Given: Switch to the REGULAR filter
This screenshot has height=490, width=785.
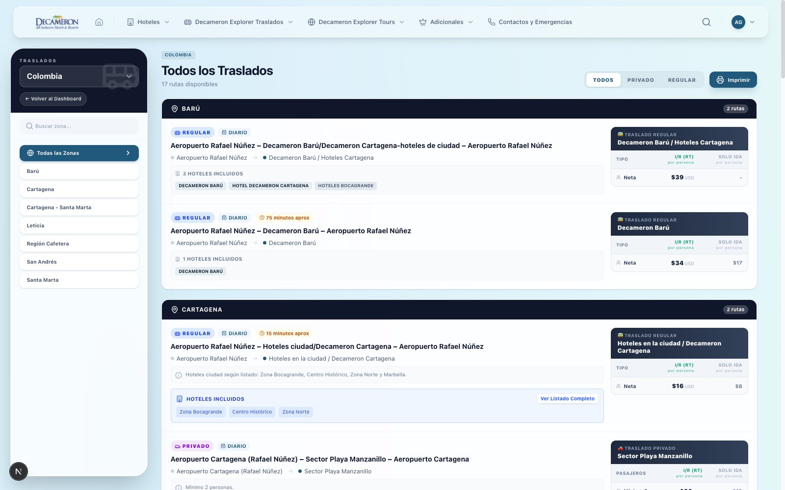Looking at the screenshot, I should pos(681,80).
